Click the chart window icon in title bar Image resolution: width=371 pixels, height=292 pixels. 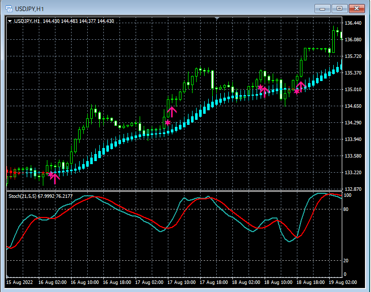point(9,9)
